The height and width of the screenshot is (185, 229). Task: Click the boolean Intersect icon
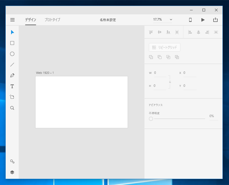(x=168, y=57)
